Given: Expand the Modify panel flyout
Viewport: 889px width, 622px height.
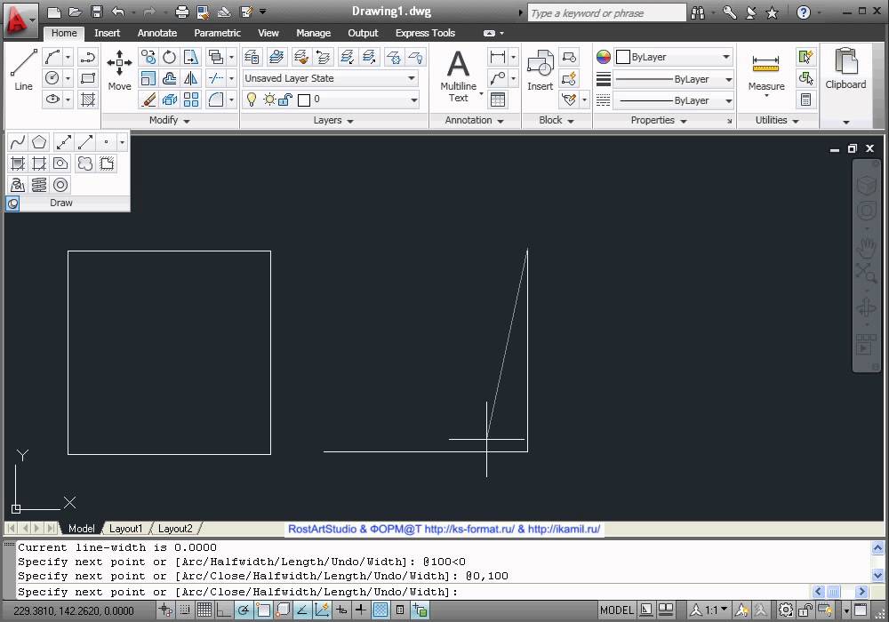Looking at the screenshot, I should pyautogui.click(x=169, y=120).
